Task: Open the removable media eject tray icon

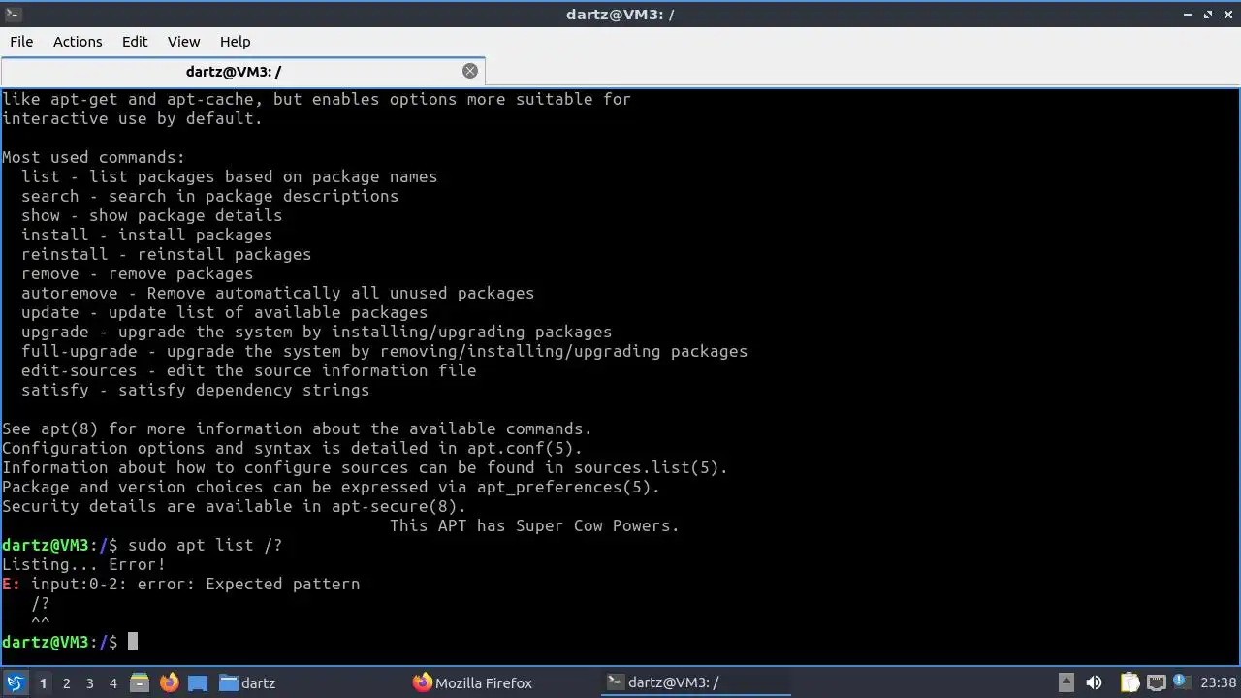Action: tap(1066, 682)
